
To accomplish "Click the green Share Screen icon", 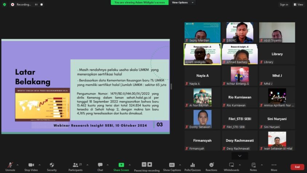I will pos(121,165).
